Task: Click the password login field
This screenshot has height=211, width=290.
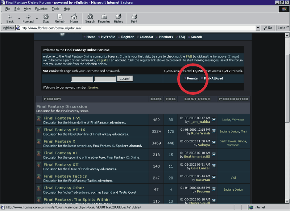Action: tap(105, 79)
